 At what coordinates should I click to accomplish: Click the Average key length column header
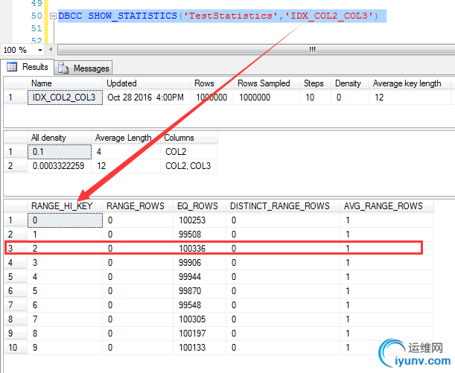pyautogui.click(x=410, y=83)
